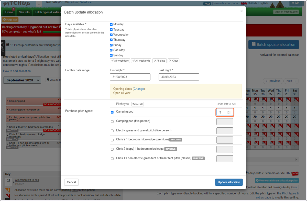The width and height of the screenshot is (307, 201).
Task: Close the Batch update allocation dialog
Action: (x=242, y=11)
